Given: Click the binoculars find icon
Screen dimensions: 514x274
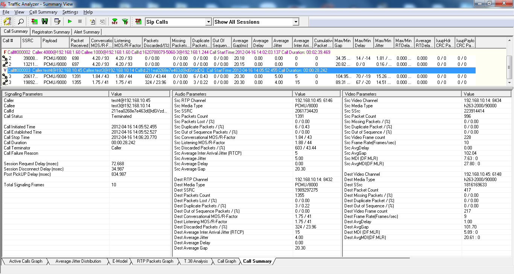Looking at the screenshot, I should (44, 21).
